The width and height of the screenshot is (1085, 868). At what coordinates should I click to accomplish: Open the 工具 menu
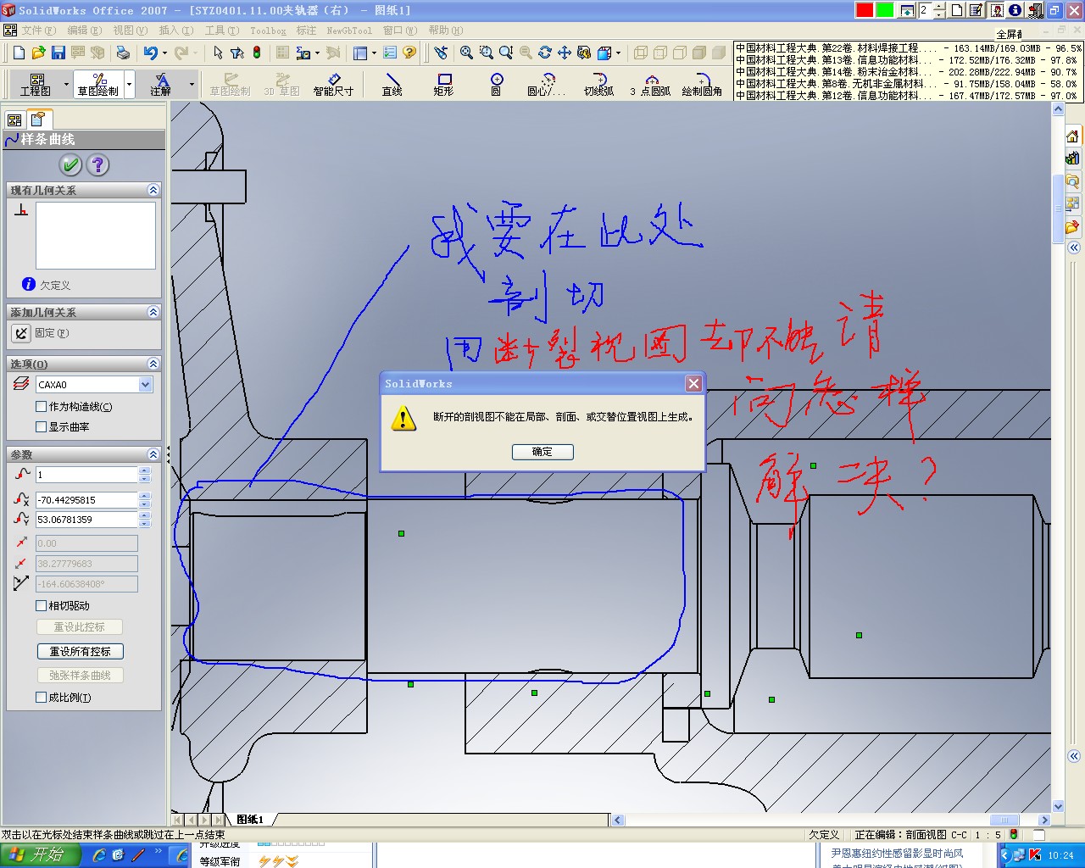pyautogui.click(x=221, y=31)
